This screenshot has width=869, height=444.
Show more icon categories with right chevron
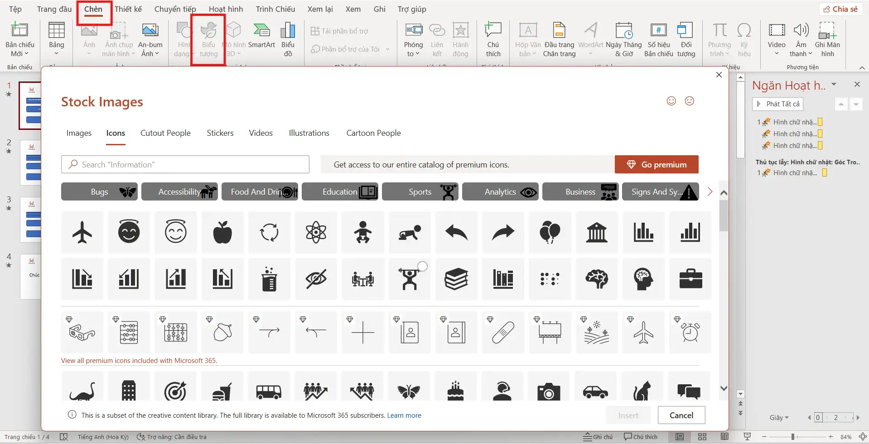(710, 192)
